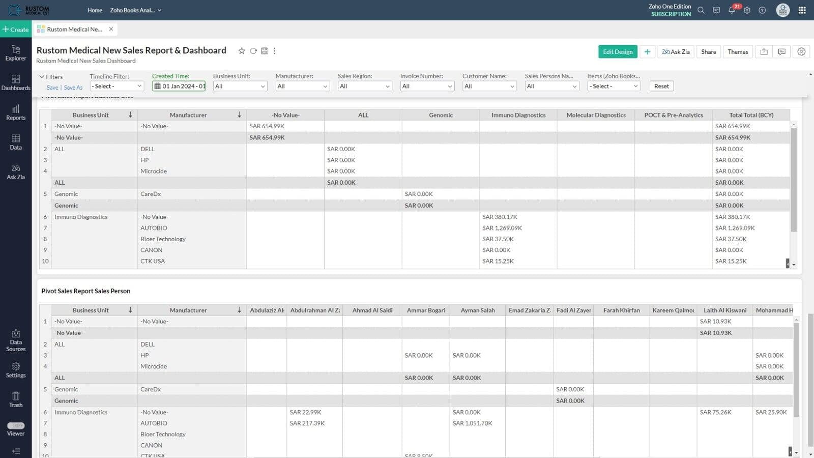Screen dimensions: 814x458
Task: Open the Customer Name filter dropdown
Action: tap(489, 86)
